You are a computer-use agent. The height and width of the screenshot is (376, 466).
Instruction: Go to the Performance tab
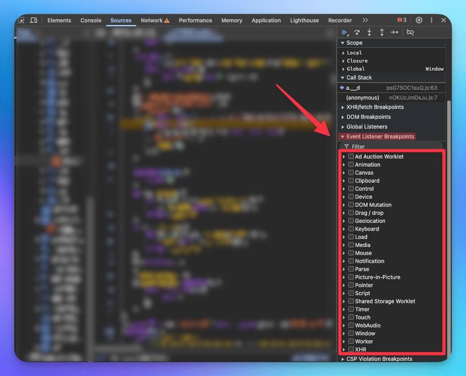195,21
